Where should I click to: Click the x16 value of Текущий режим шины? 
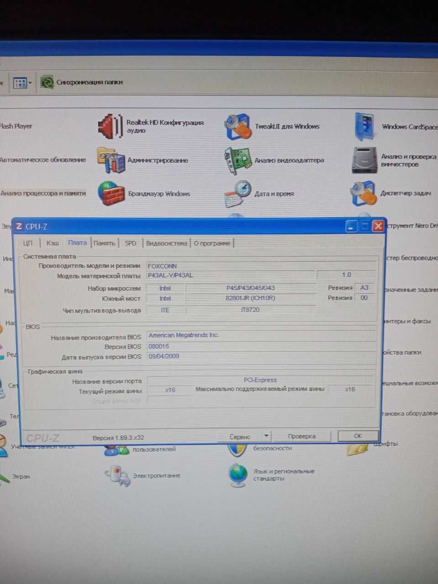coord(170,390)
